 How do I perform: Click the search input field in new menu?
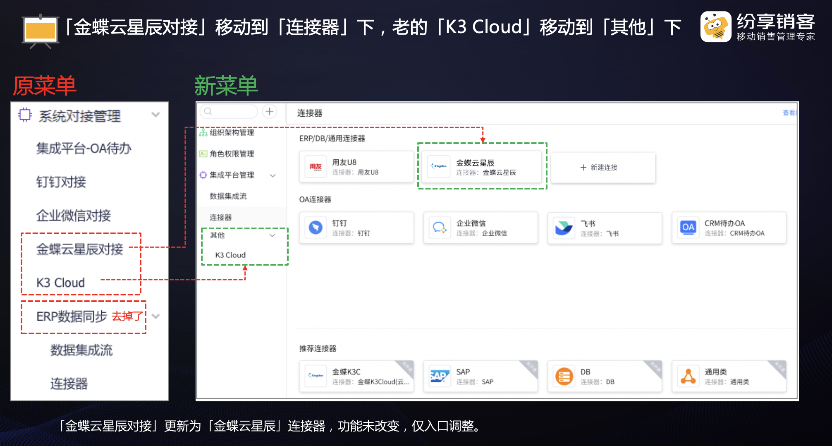coord(229,111)
